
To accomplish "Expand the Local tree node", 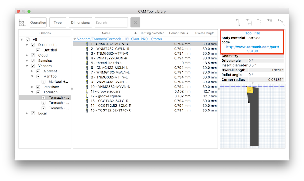I will pyautogui.click(x=27, y=113).
